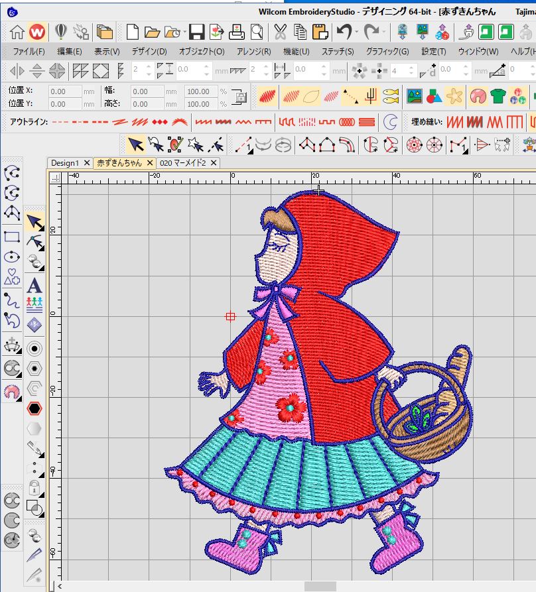Open the red Wilcom W icon
Image resolution: width=536 pixels, height=592 pixels.
[x=37, y=32]
